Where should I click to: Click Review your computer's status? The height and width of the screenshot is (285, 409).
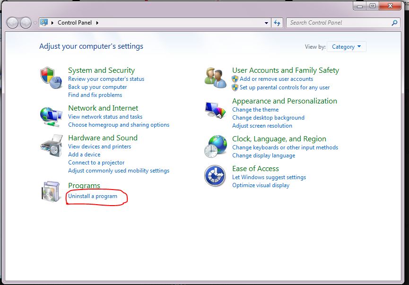click(x=106, y=79)
